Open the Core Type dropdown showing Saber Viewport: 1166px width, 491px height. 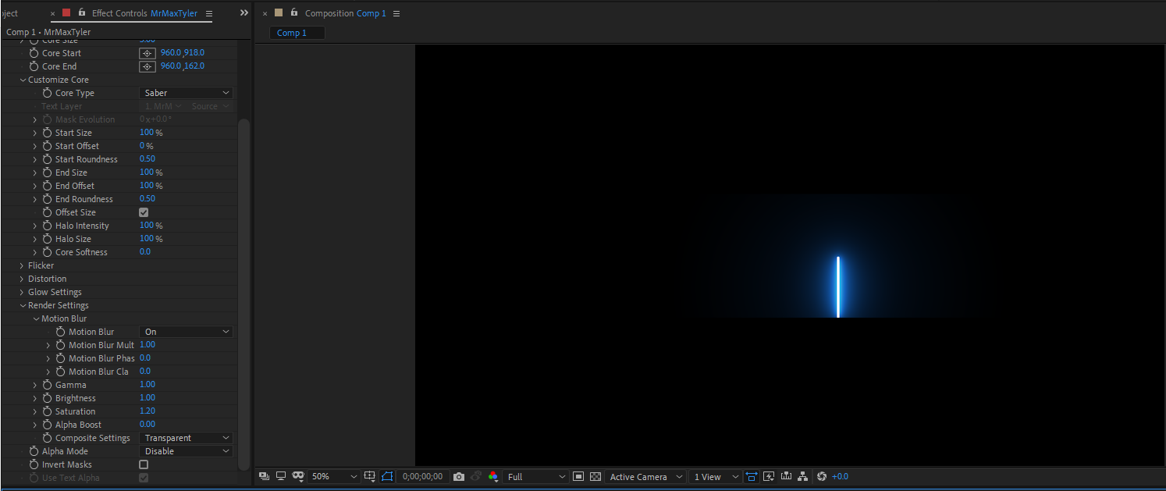[x=185, y=92]
